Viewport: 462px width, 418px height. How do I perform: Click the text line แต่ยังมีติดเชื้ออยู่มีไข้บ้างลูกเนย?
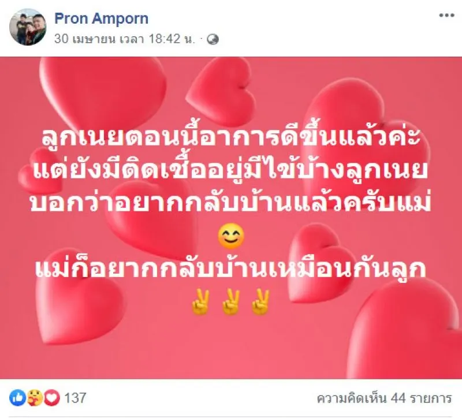coord(230,170)
